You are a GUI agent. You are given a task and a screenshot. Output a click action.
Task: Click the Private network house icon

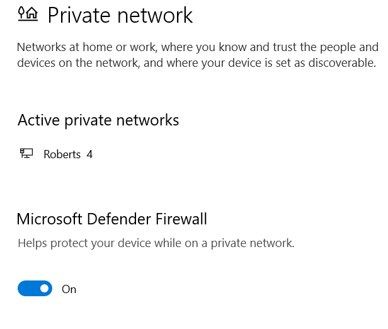28,14
